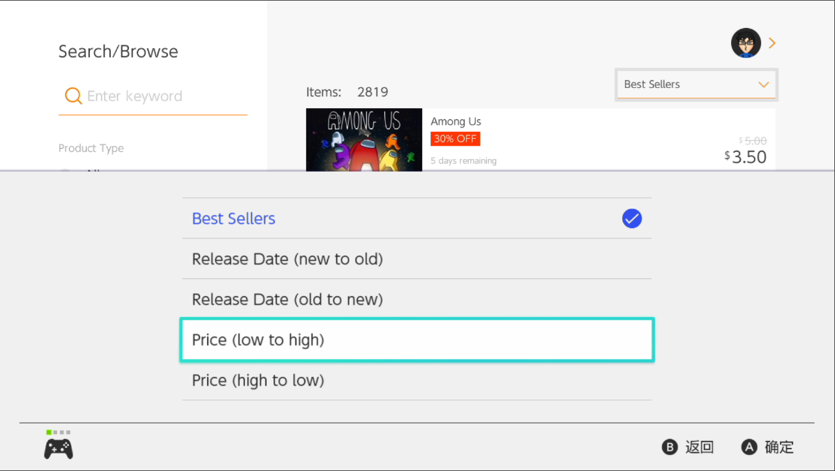Choose Price (high to low) sorting
Viewport: 835px width, 471px height.
(x=258, y=380)
